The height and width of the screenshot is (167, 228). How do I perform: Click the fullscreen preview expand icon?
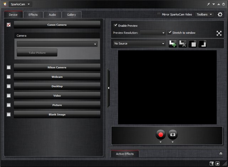219,33
